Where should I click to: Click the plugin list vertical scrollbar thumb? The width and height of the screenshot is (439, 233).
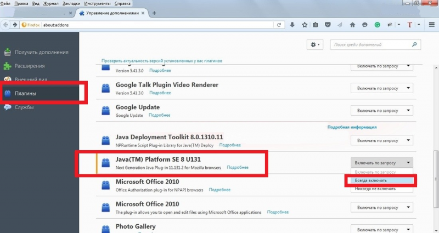click(436, 179)
